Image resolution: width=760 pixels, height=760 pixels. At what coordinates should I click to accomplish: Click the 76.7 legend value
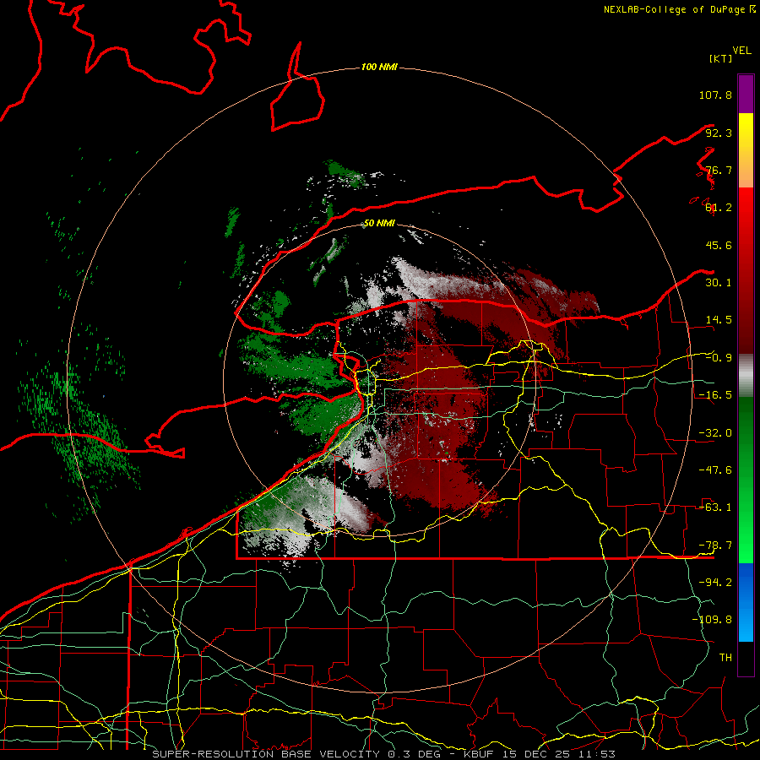click(719, 170)
